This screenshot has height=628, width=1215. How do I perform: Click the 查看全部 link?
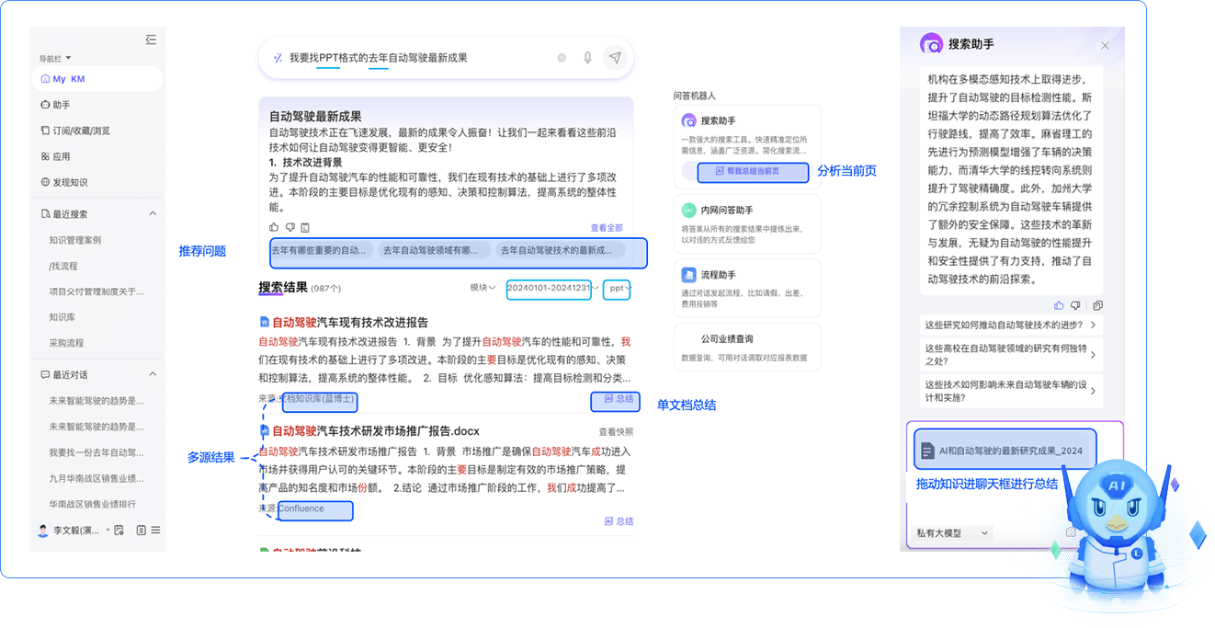(x=606, y=228)
